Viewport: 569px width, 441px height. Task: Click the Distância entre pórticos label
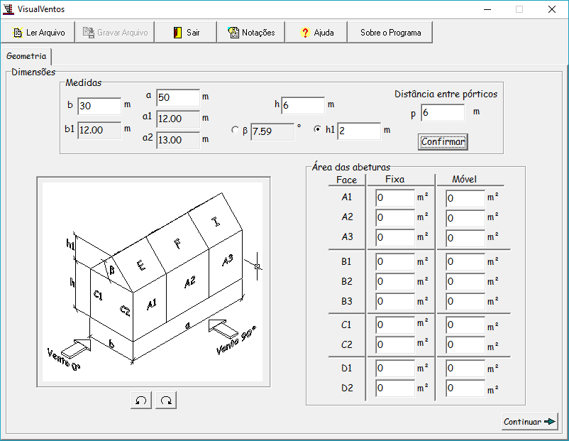[x=446, y=94]
